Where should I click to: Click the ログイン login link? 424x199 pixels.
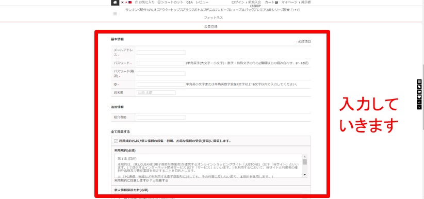[238, 2]
